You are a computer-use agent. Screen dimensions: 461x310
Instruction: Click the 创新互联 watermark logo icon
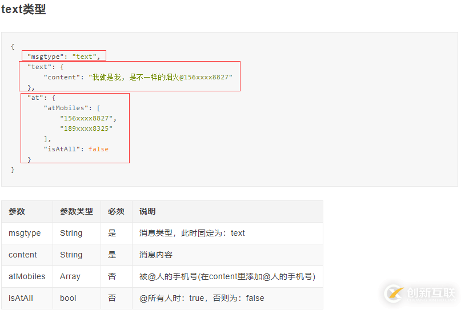394,293
